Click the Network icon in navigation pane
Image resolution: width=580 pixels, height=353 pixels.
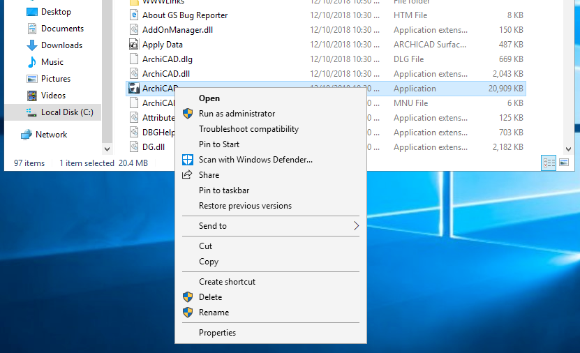27,135
